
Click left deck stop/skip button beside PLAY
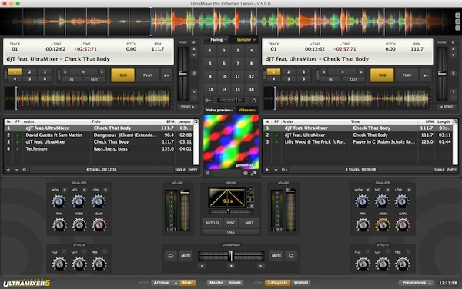pyautogui.click(x=166, y=75)
